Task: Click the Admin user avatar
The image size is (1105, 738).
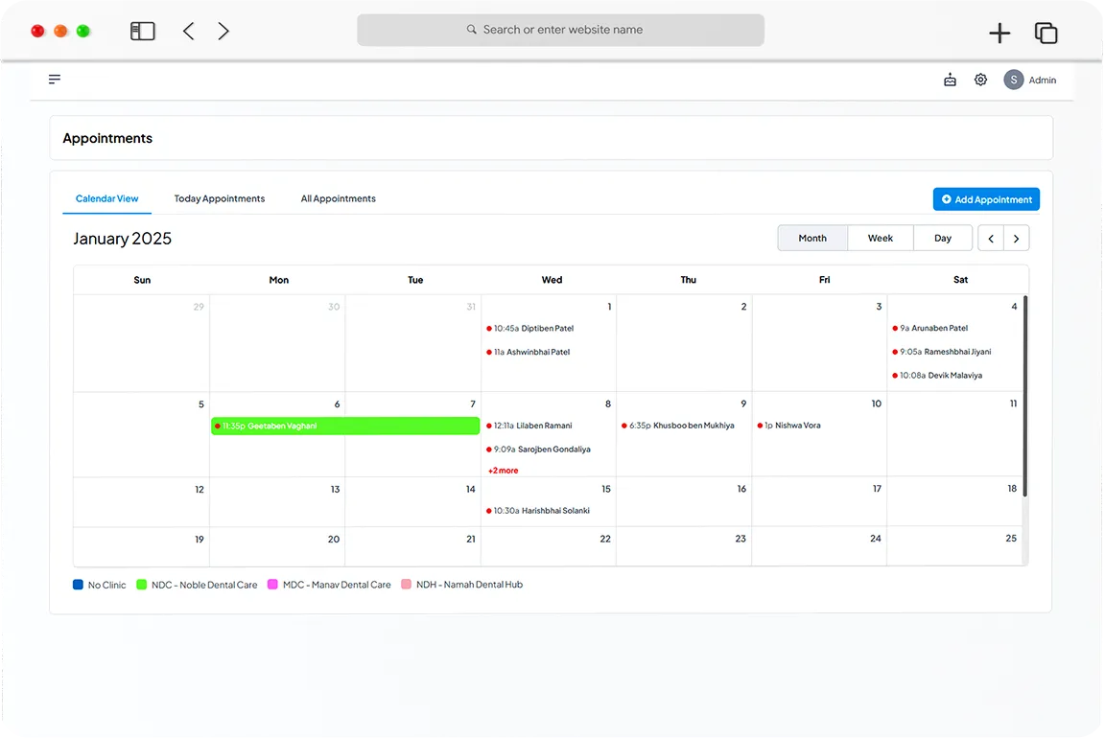Action: (1013, 80)
